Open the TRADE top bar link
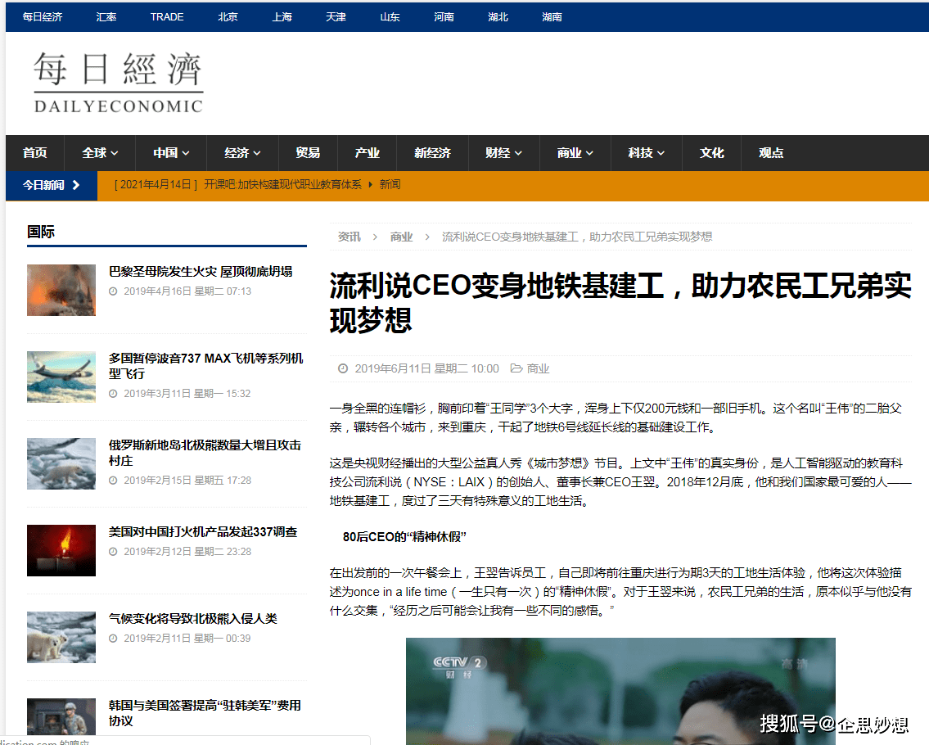The image size is (929, 745). pyautogui.click(x=167, y=17)
